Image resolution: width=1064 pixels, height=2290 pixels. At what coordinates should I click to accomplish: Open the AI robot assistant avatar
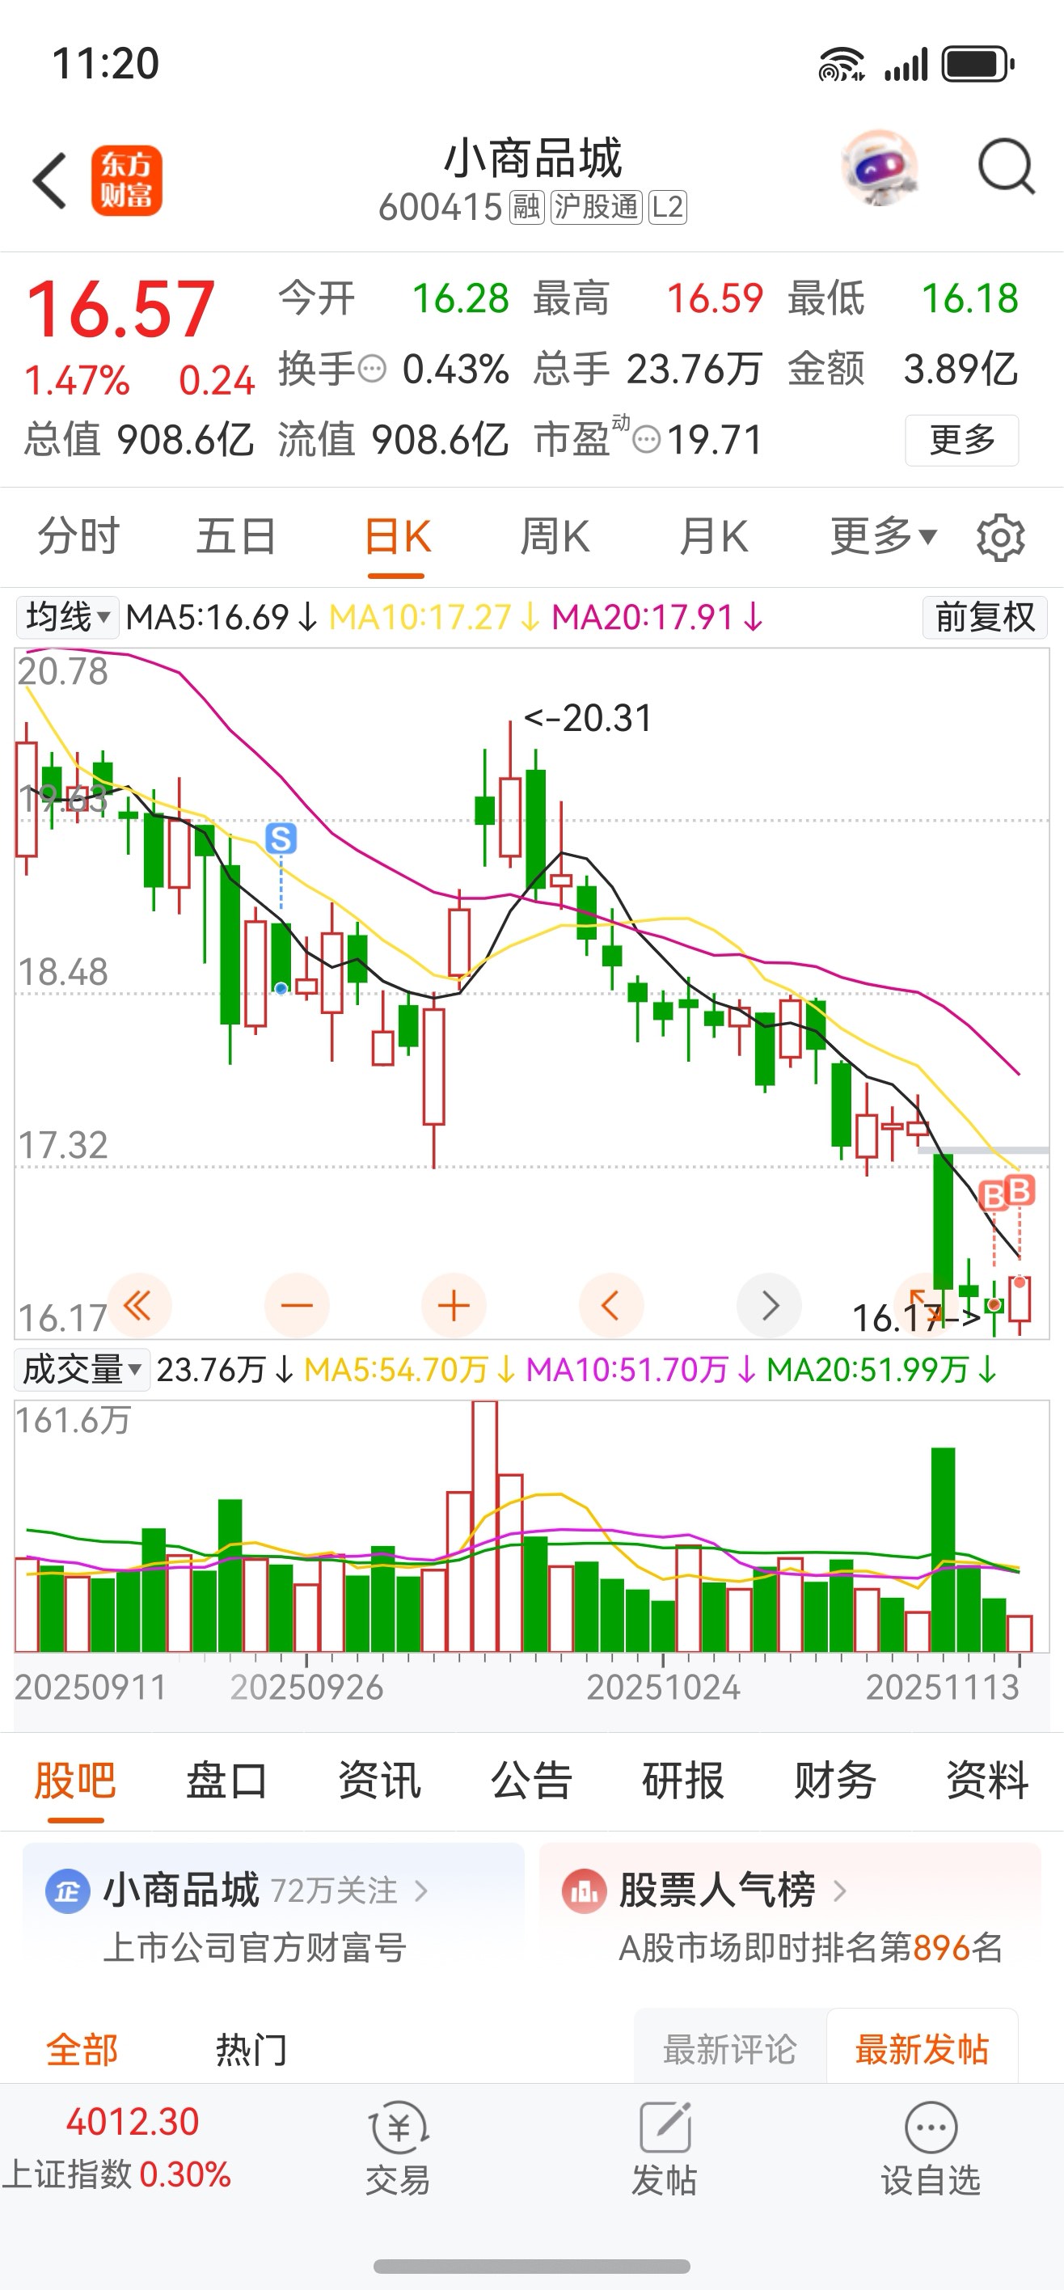click(879, 167)
